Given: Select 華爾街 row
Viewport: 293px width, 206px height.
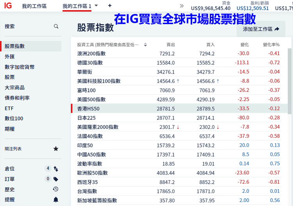Looking at the screenshot, I should [179, 72].
